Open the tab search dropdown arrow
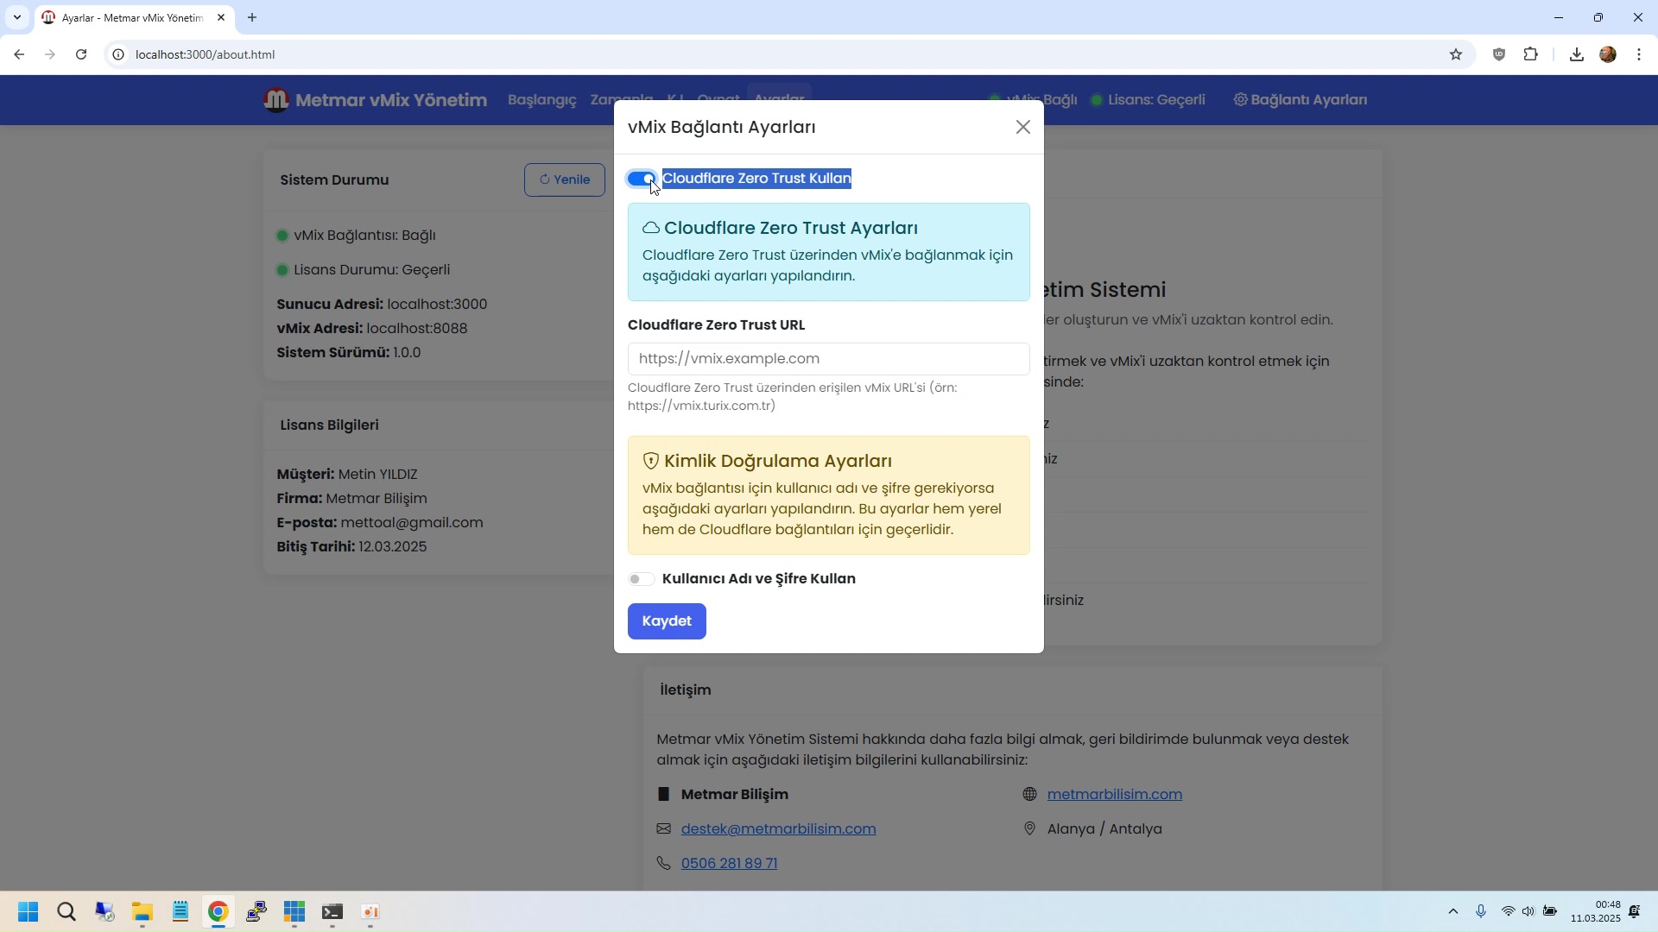 16,17
